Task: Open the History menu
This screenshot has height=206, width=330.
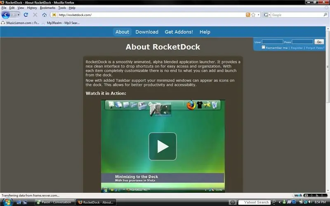Action: click(32, 8)
